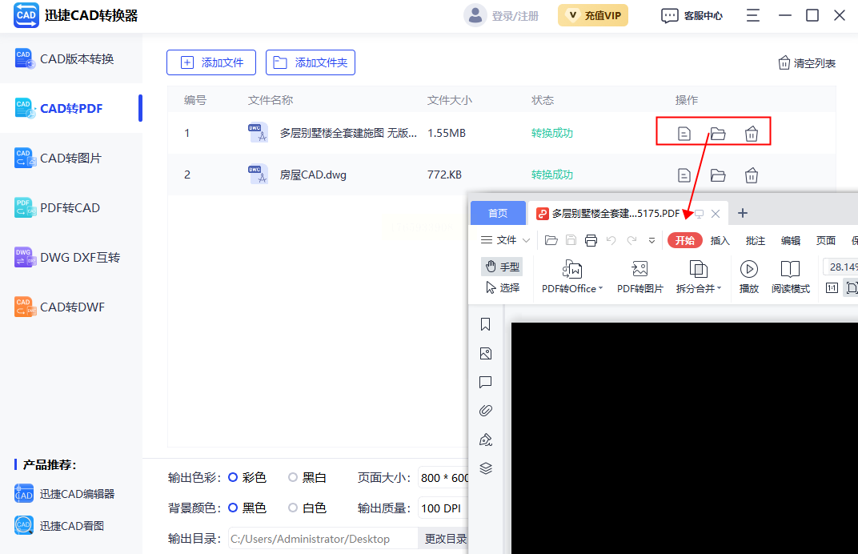The width and height of the screenshot is (858, 554).
Task: Open 迅捷CAD编辑器 product recommendation
Action: point(65,494)
